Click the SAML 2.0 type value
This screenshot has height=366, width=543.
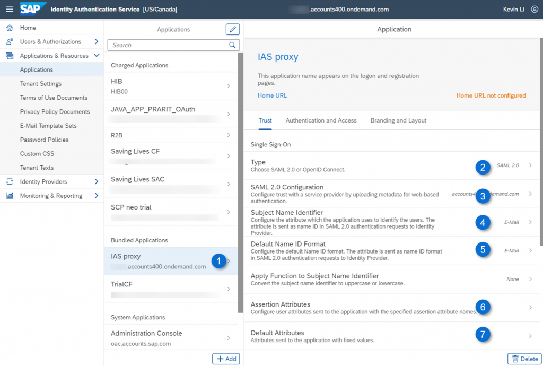click(x=507, y=165)
